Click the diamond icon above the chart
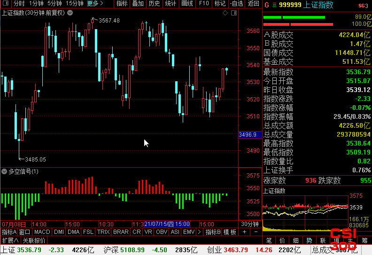The width and height of the screenshot is (372, 255). [225, 13]
